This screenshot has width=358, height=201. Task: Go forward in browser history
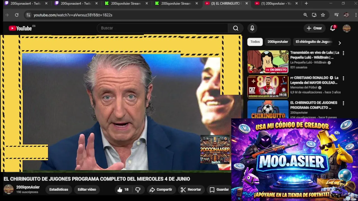coord(7,15)
